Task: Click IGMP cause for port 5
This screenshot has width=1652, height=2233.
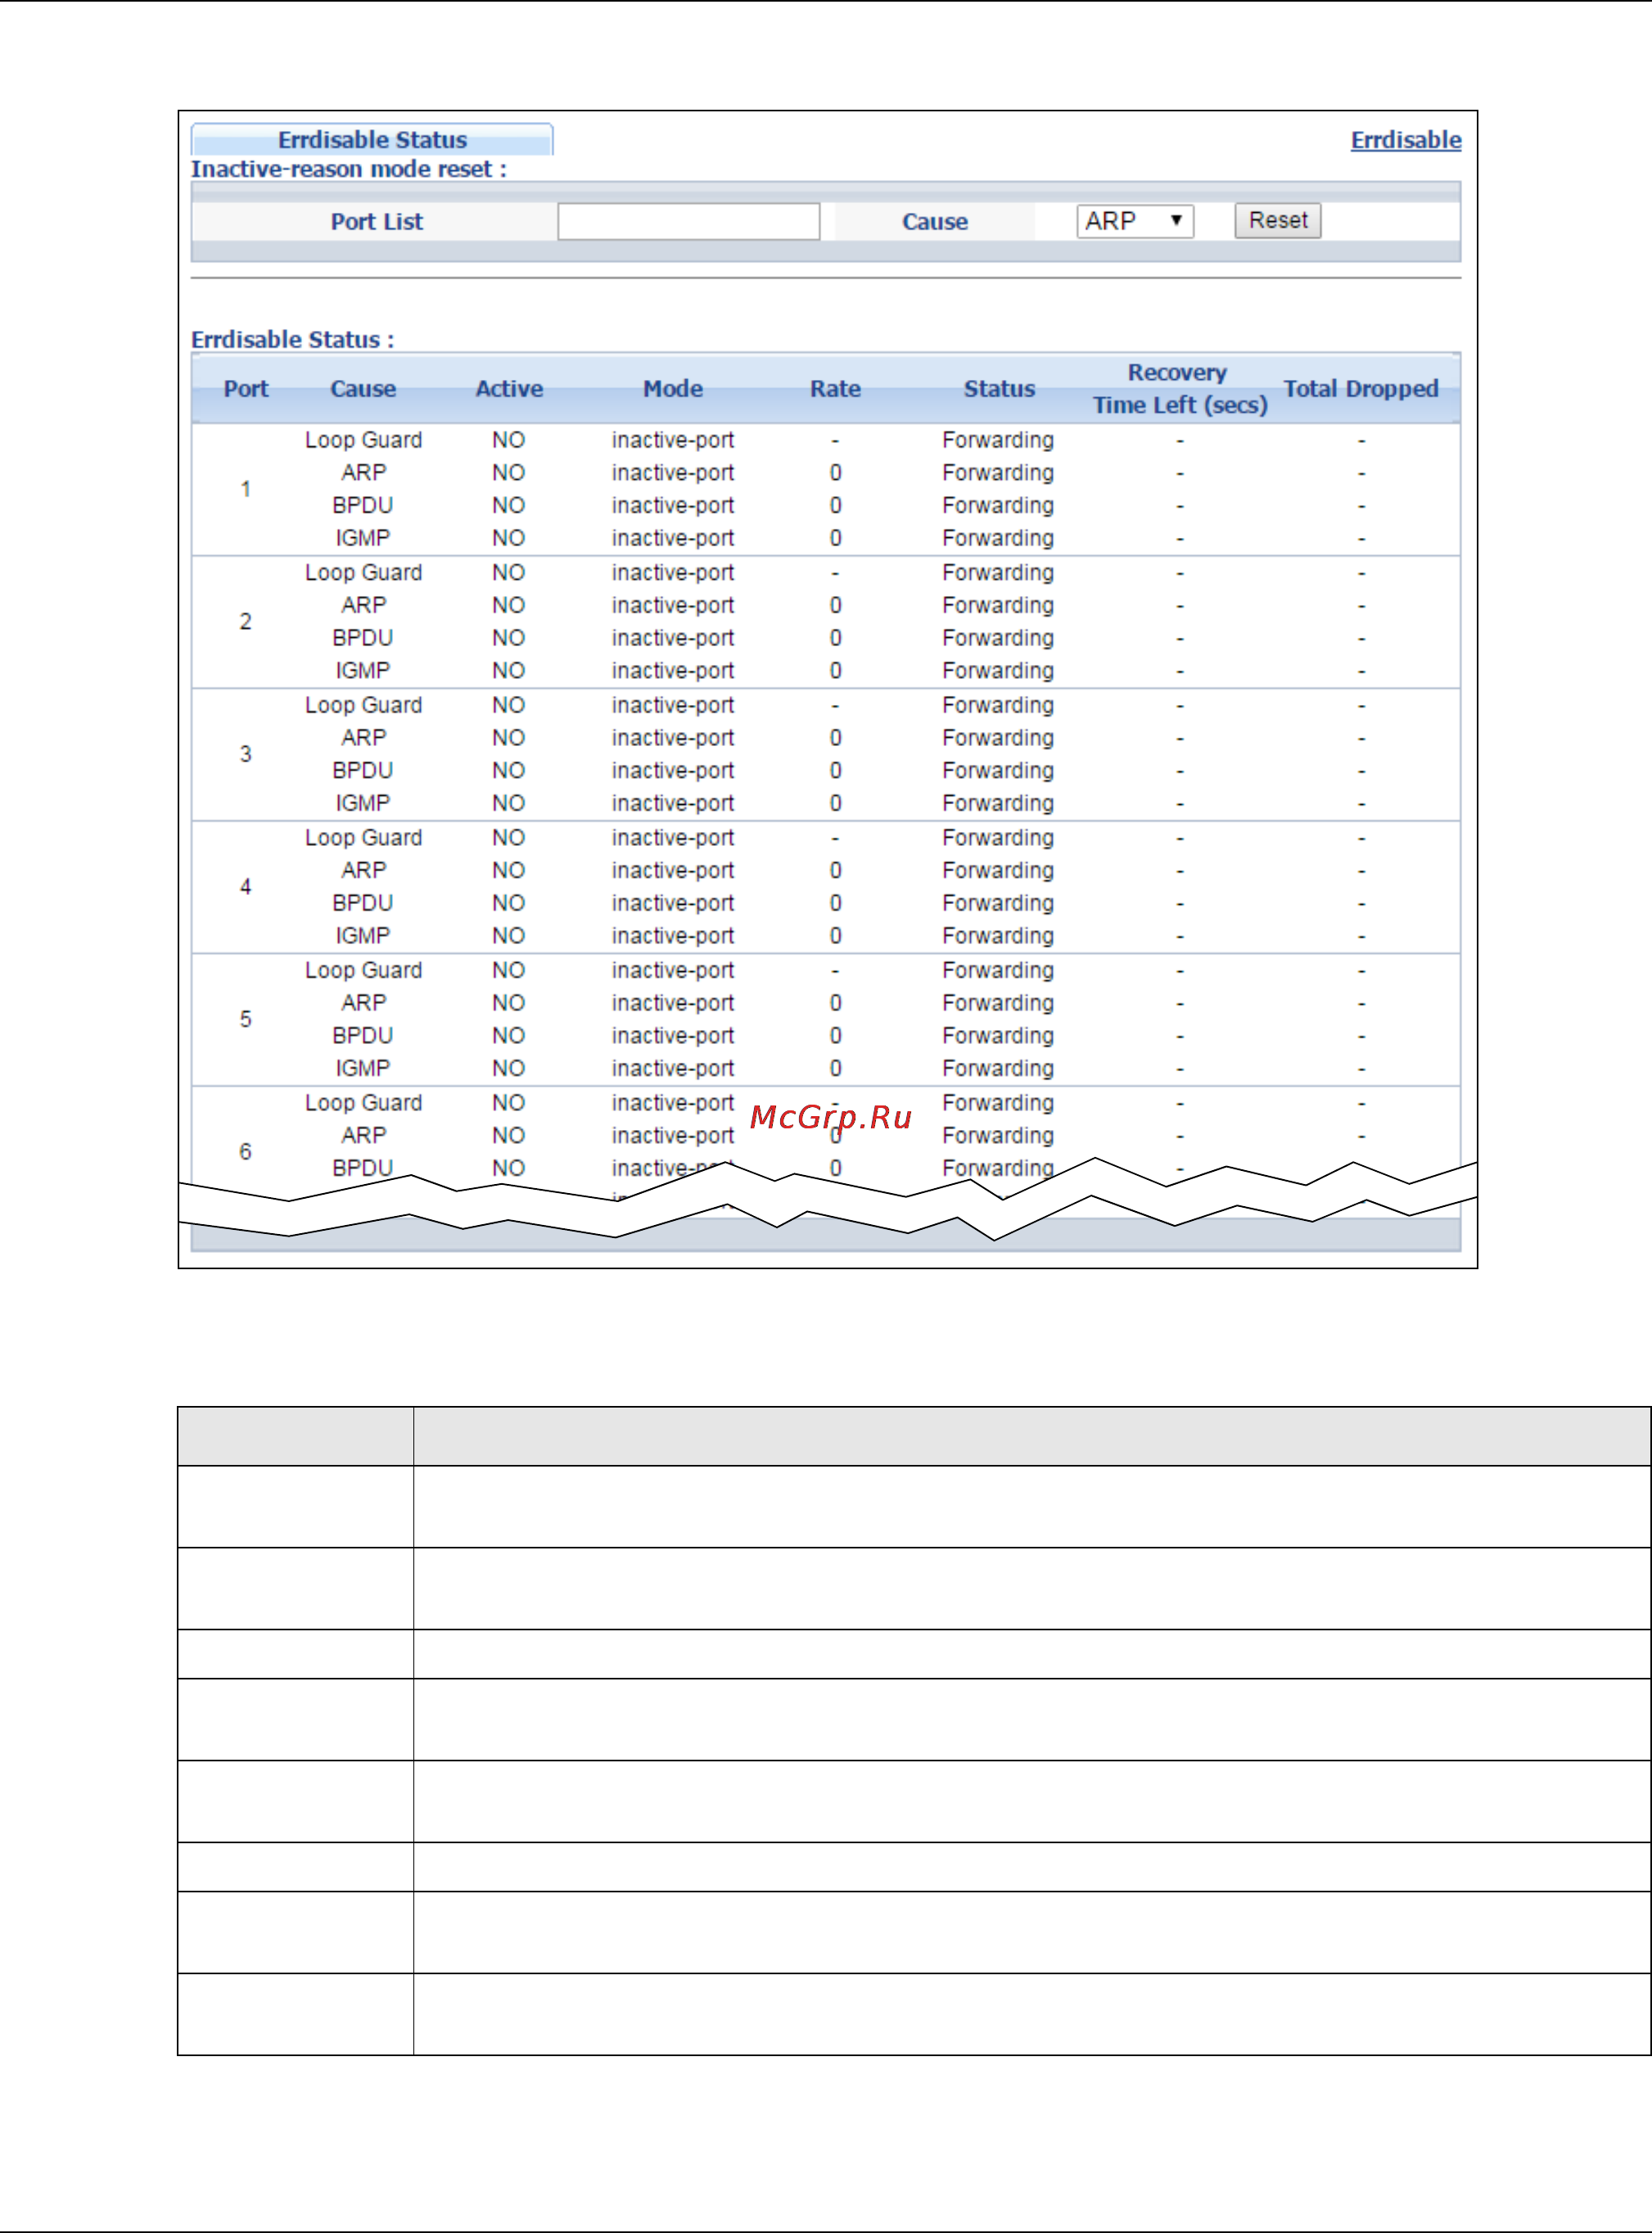Action: click(363, 1068)
